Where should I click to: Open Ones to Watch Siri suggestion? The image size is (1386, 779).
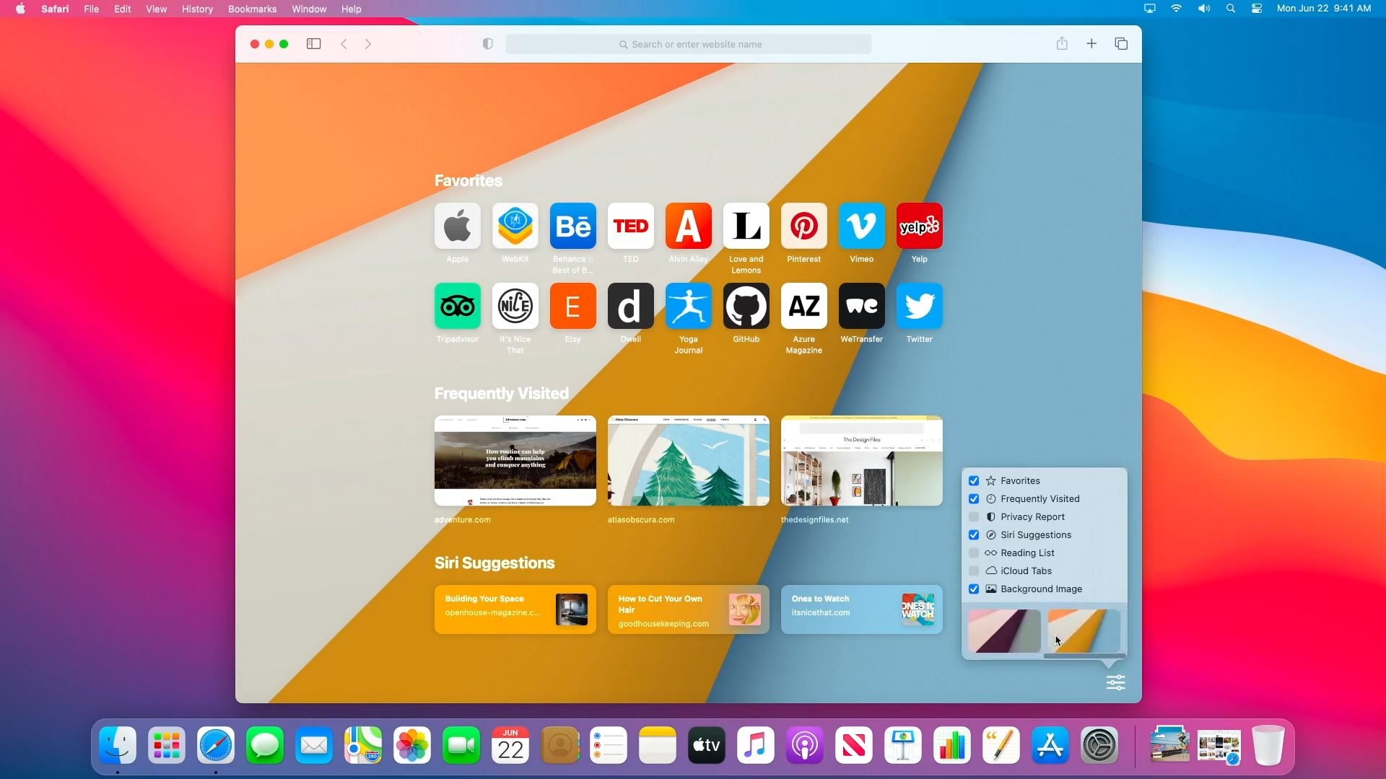click(862, 609)
